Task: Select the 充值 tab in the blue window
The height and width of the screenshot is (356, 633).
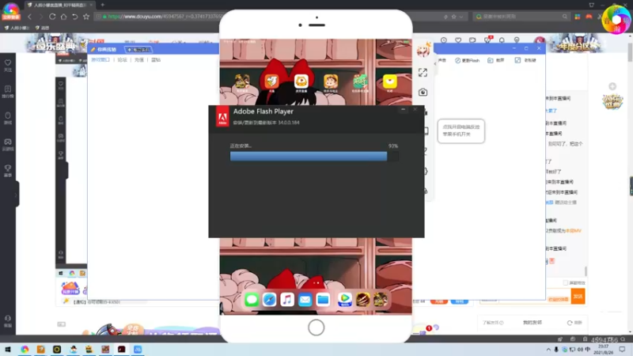Action: 139,60
